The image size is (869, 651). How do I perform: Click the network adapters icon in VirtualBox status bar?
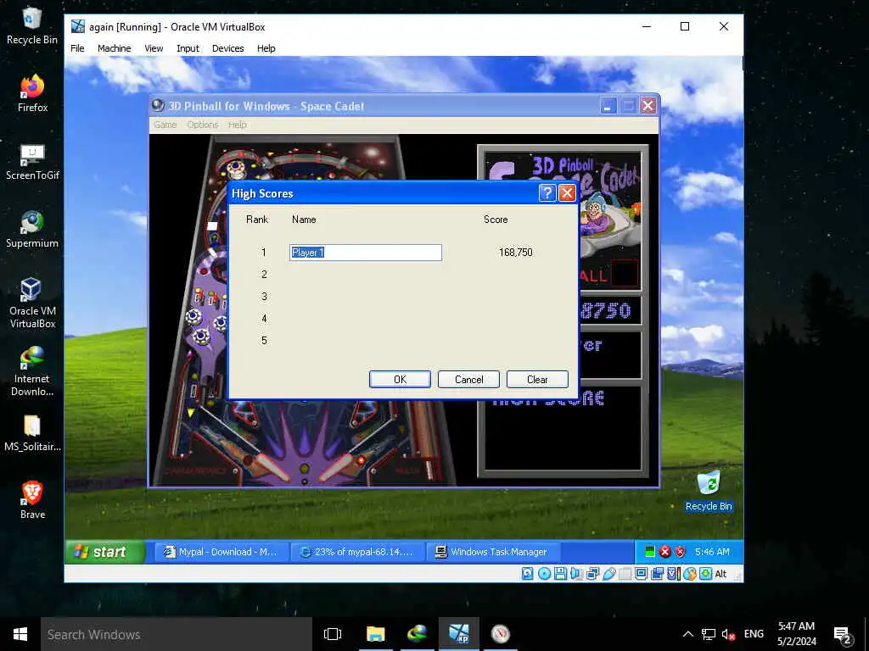pos(592,574)
